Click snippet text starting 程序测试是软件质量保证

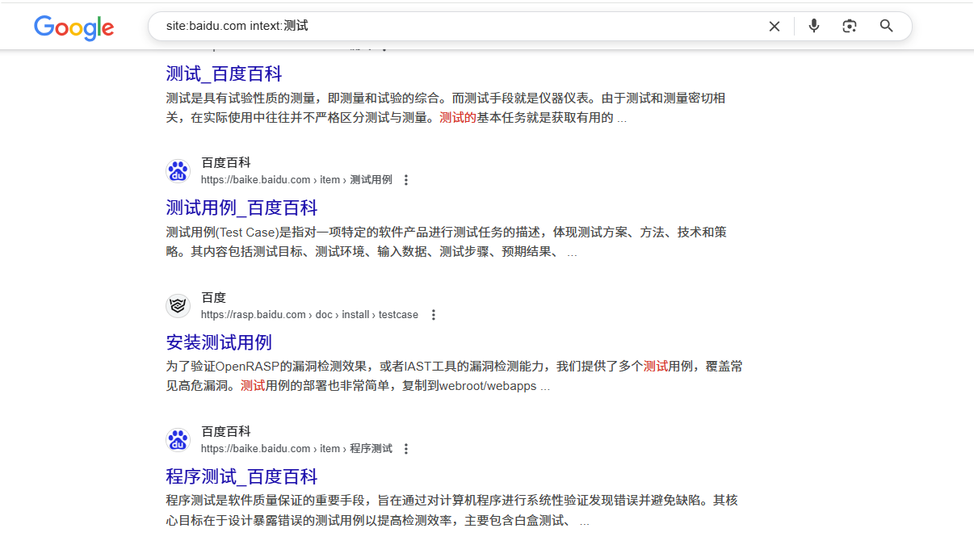tap(451, 511)
